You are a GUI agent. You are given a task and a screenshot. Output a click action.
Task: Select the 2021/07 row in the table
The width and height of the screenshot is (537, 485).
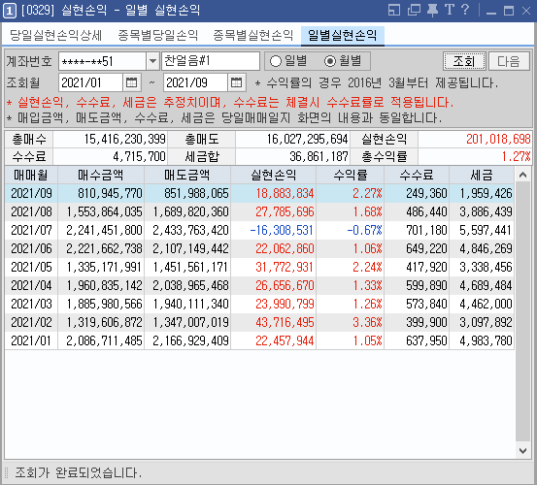tap(259, 230)
